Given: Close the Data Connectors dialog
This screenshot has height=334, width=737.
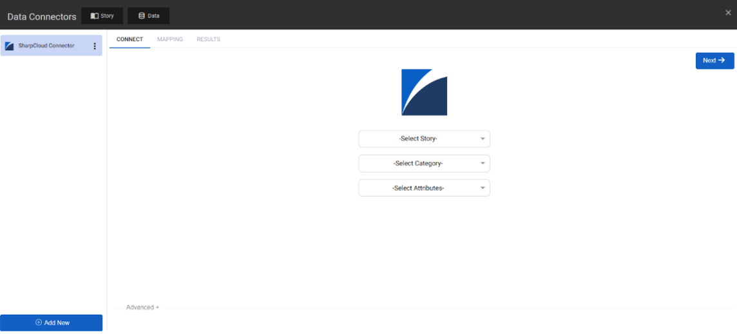Looking at the screenshot, I should 727,13.
